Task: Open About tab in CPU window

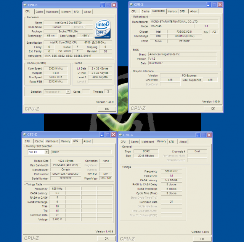Action: click(x=88, y=12)
